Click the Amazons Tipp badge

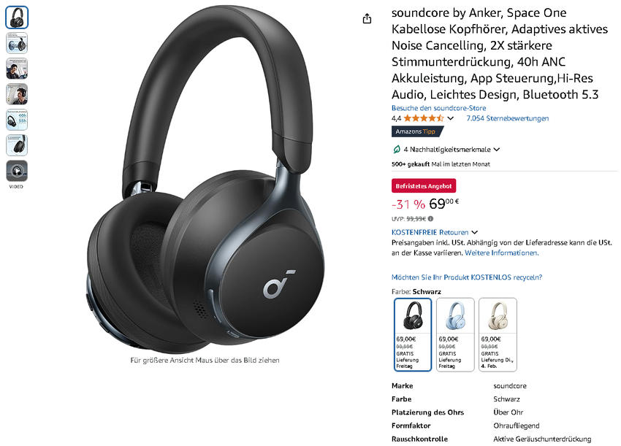(x=417, y=131)
